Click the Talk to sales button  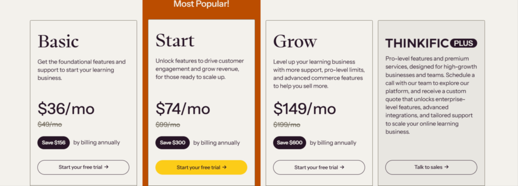coord(431,167)
